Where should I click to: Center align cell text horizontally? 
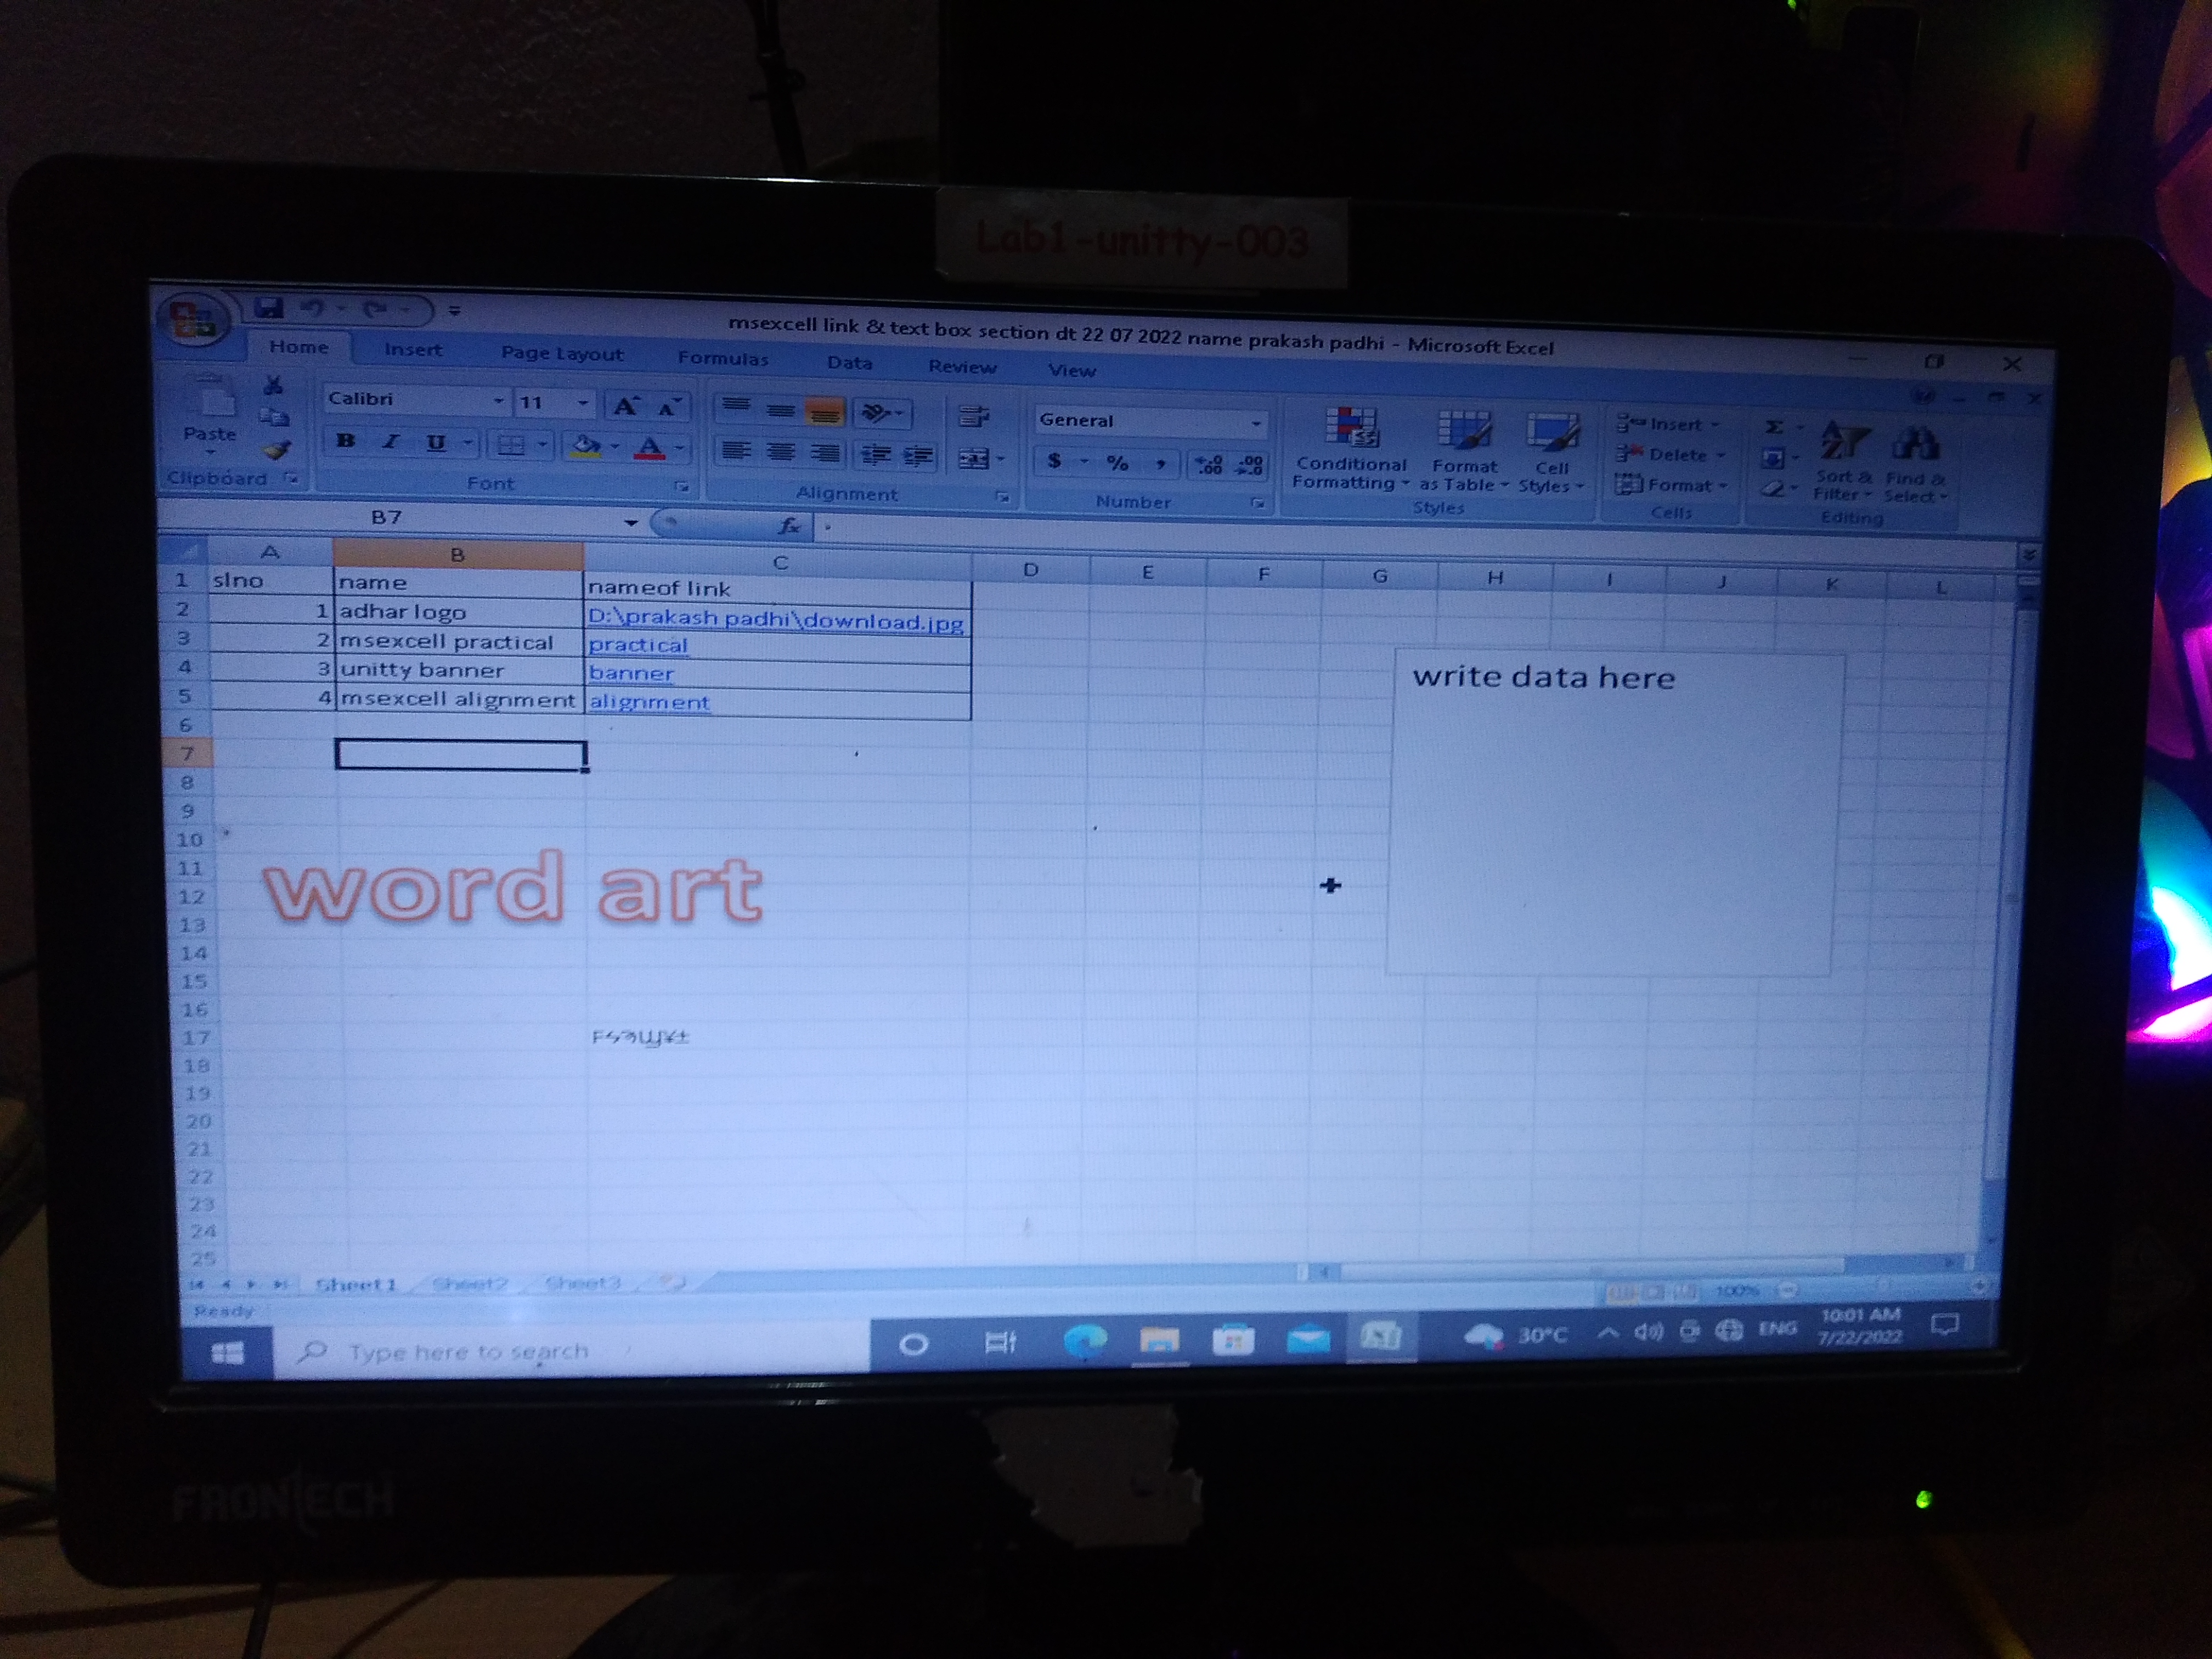click(x=780, y=453)
